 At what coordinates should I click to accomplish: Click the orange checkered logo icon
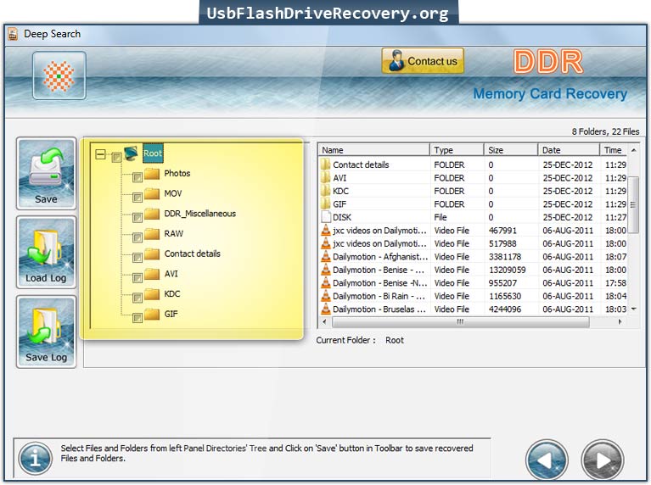(x=59, y=75)
